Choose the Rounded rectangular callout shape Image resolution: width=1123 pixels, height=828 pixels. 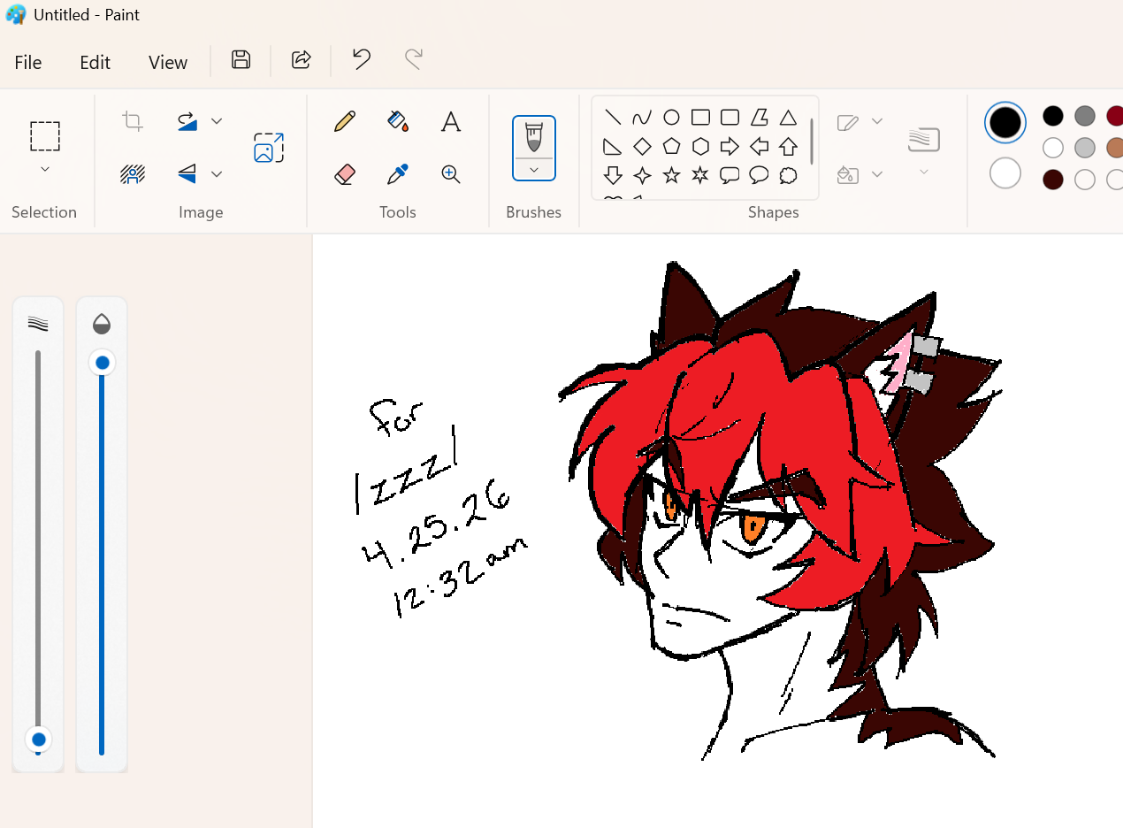[730, 175]
